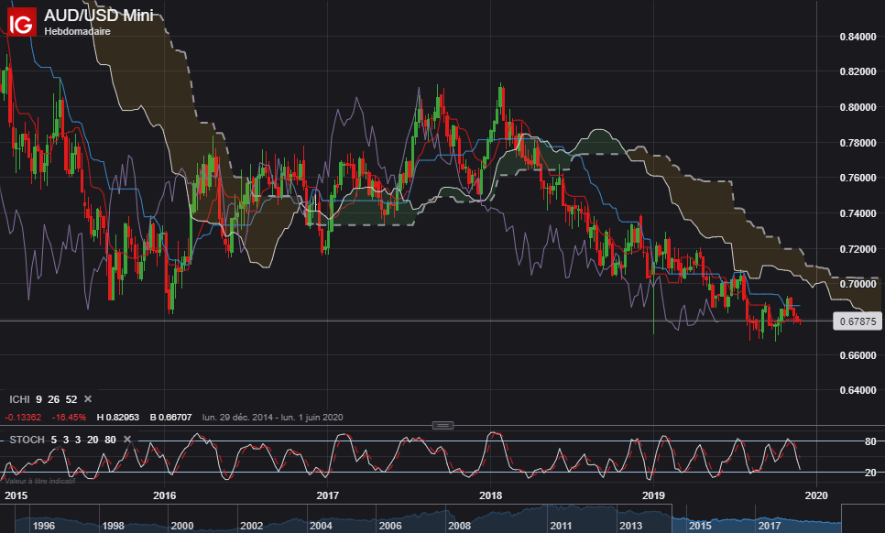Screen dimensions: 885x533
Task: Click the 2019 time axis label
Action: [x=653, y=495]
